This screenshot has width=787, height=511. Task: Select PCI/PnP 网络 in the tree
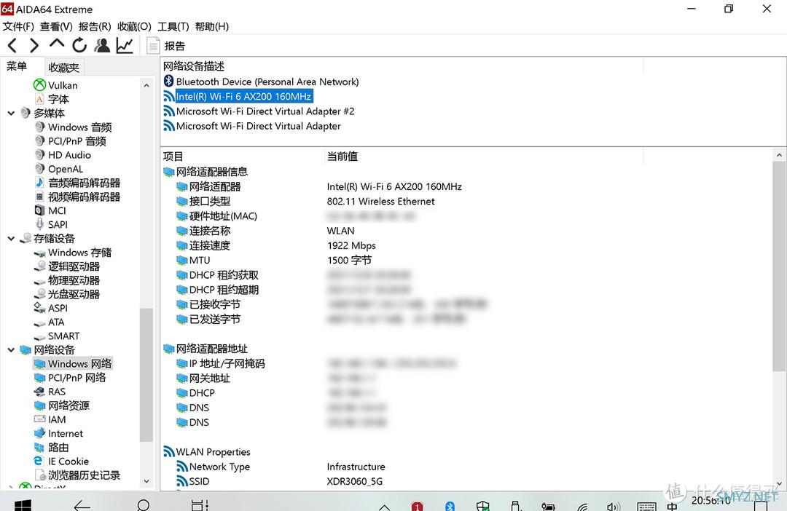coord(77,378)
